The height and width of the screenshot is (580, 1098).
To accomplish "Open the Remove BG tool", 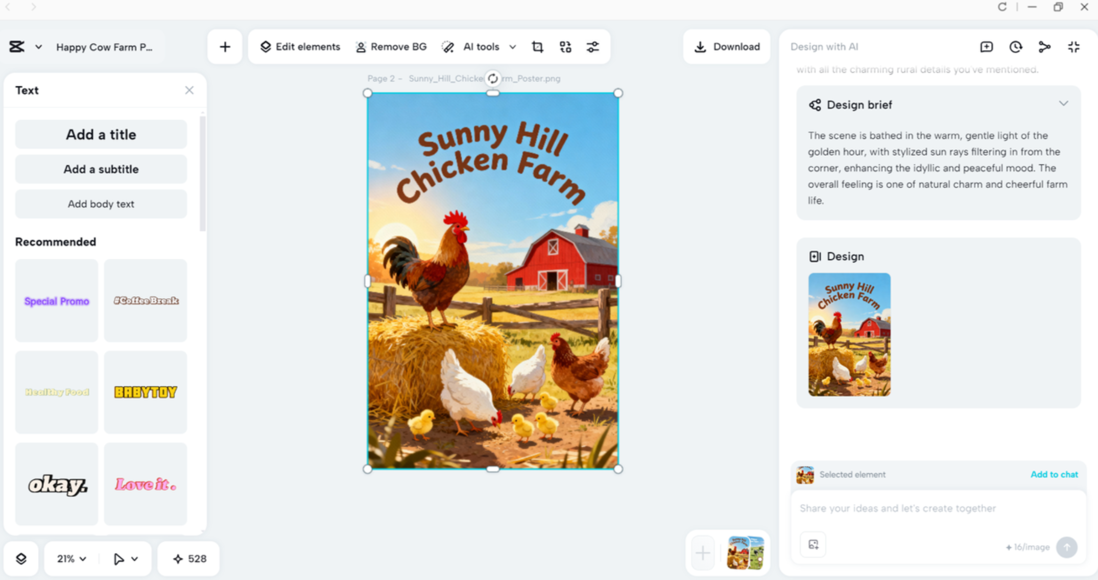I will [x=391, y=46].
